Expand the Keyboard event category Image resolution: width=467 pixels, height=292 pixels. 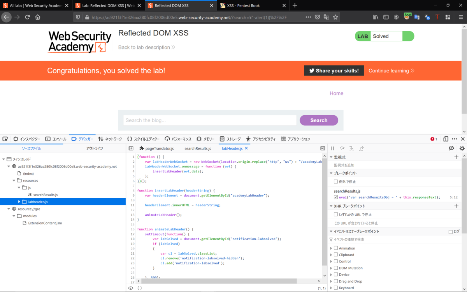tap(331, 288)
